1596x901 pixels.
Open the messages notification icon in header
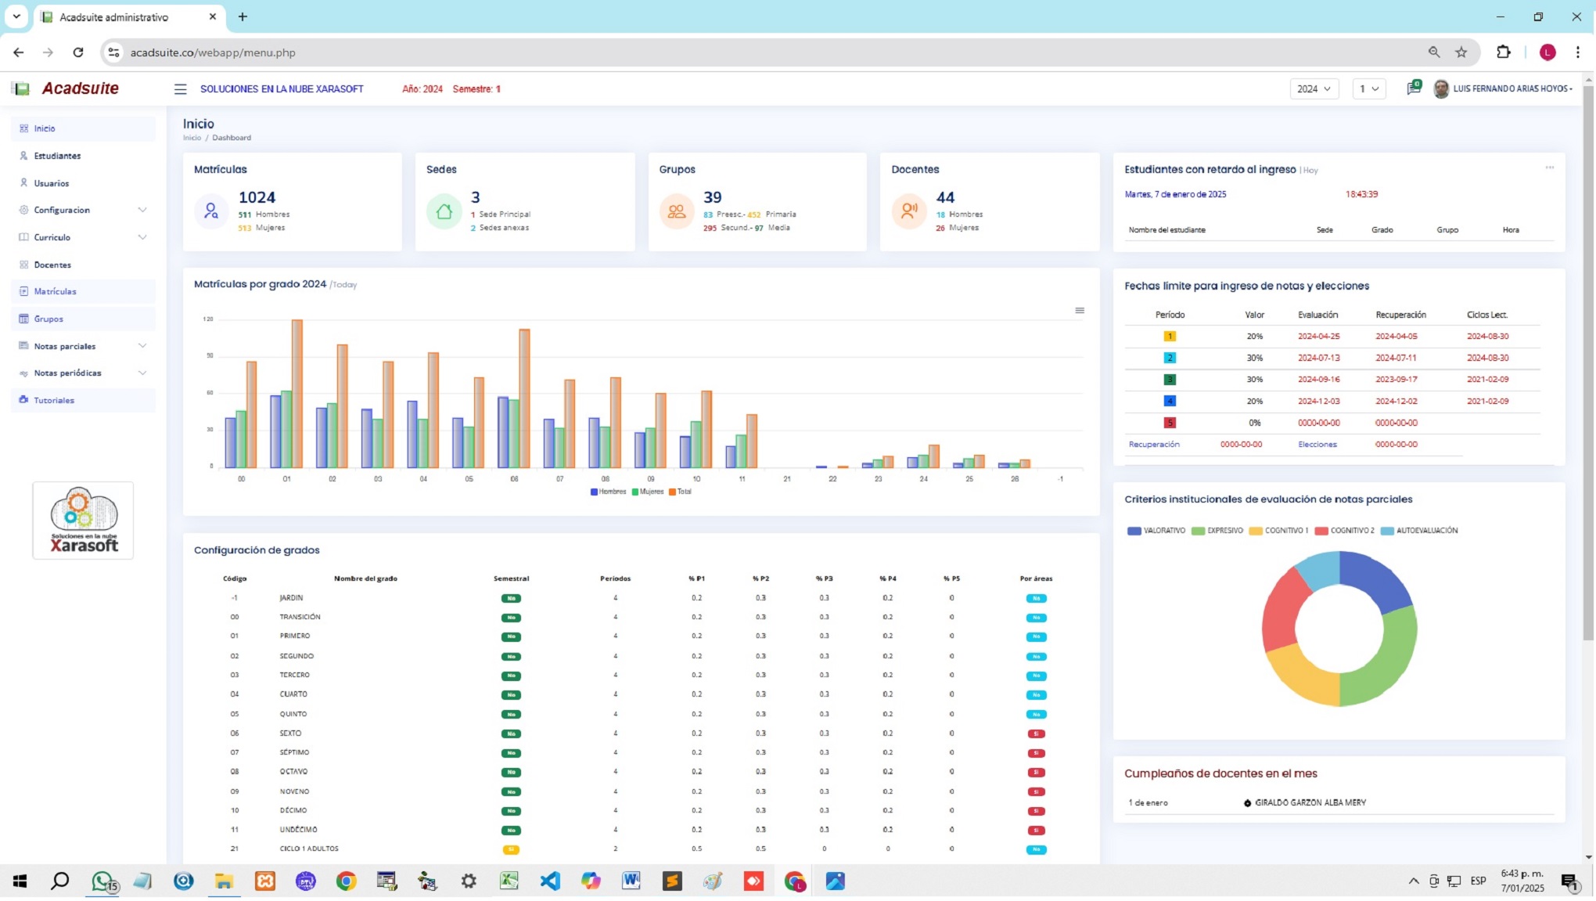tap(1413, 88)
